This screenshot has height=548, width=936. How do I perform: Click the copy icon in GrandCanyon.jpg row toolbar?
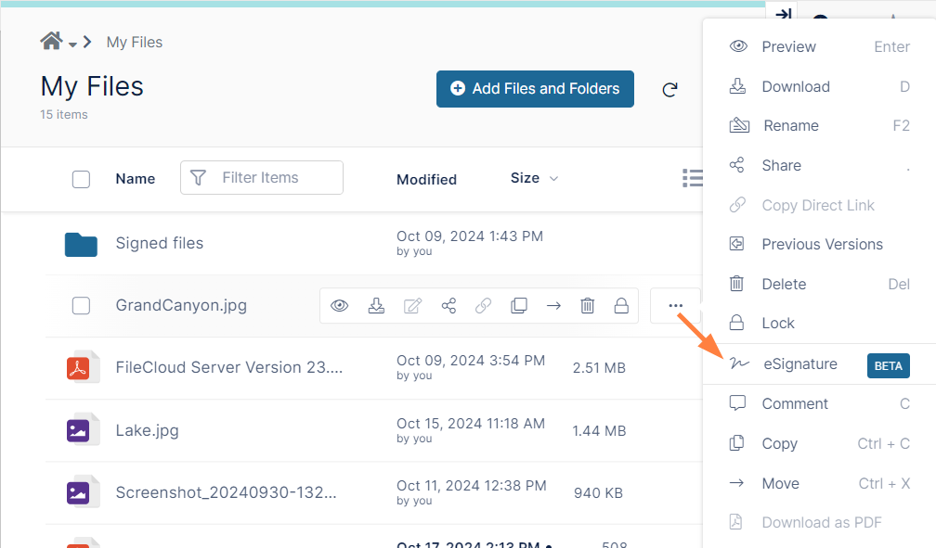(x=519, y=305)
